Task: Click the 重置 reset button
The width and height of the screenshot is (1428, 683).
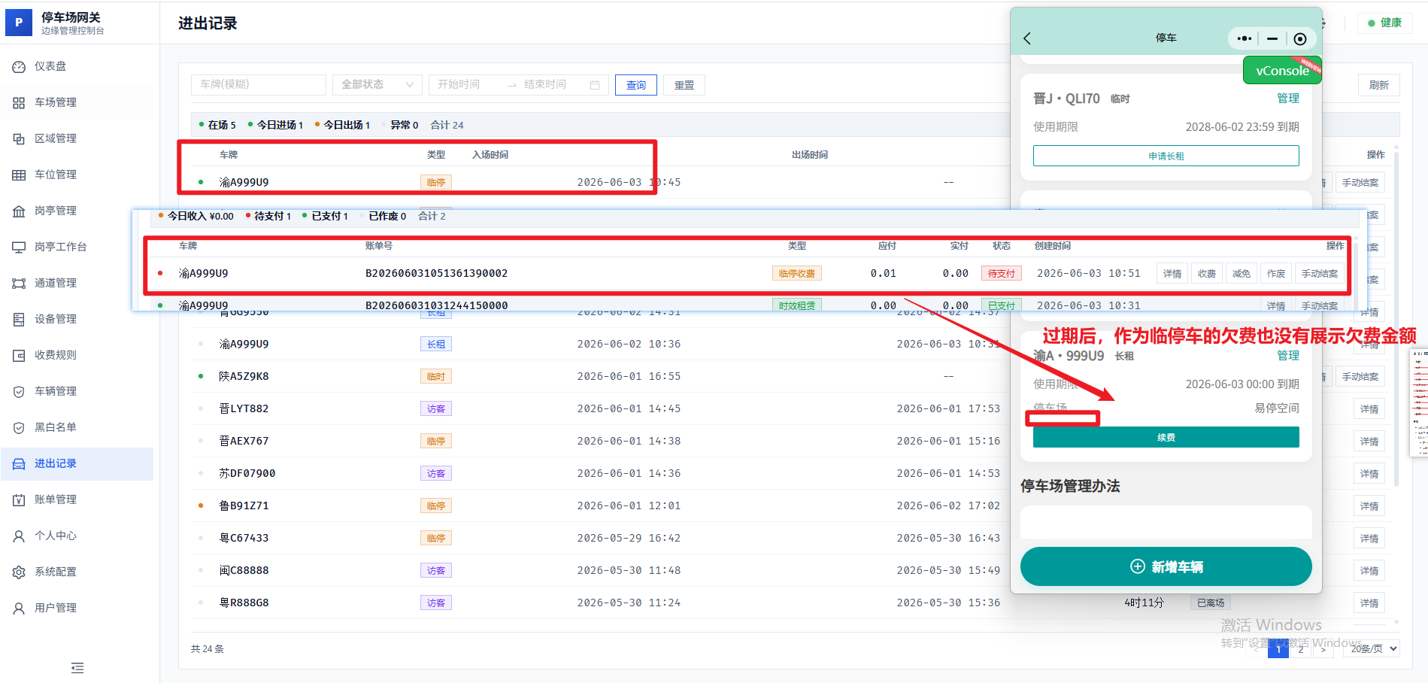Action: click(x=684, y=85)
